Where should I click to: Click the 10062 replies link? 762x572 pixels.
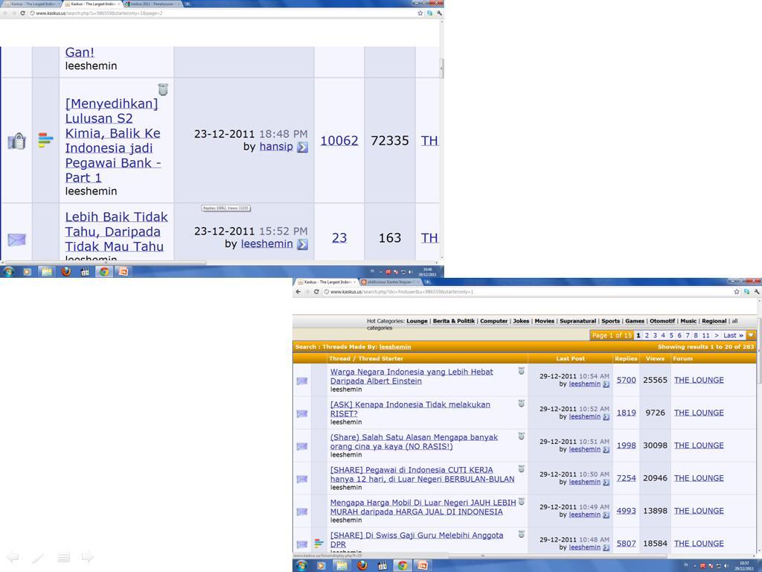coord(339,141)
